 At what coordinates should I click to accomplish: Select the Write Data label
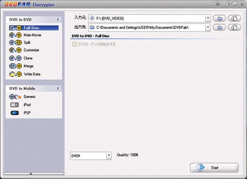pyautogui.click(x=32, y=74)
